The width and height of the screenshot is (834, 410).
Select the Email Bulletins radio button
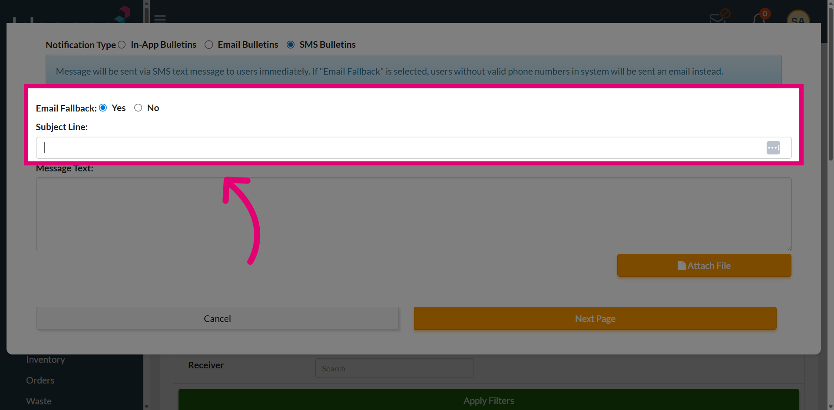pos(209,45)
